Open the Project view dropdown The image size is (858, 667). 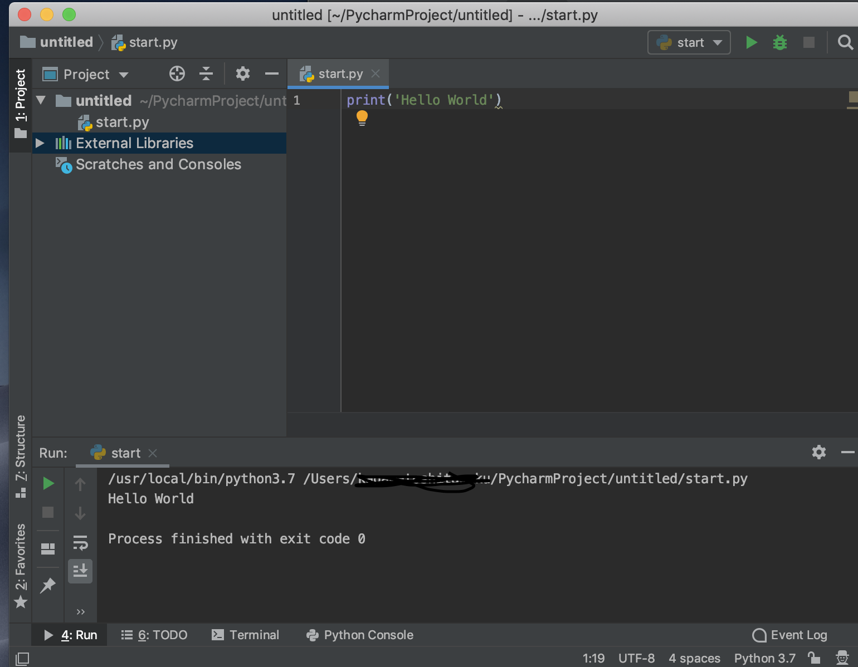[85, 74]
